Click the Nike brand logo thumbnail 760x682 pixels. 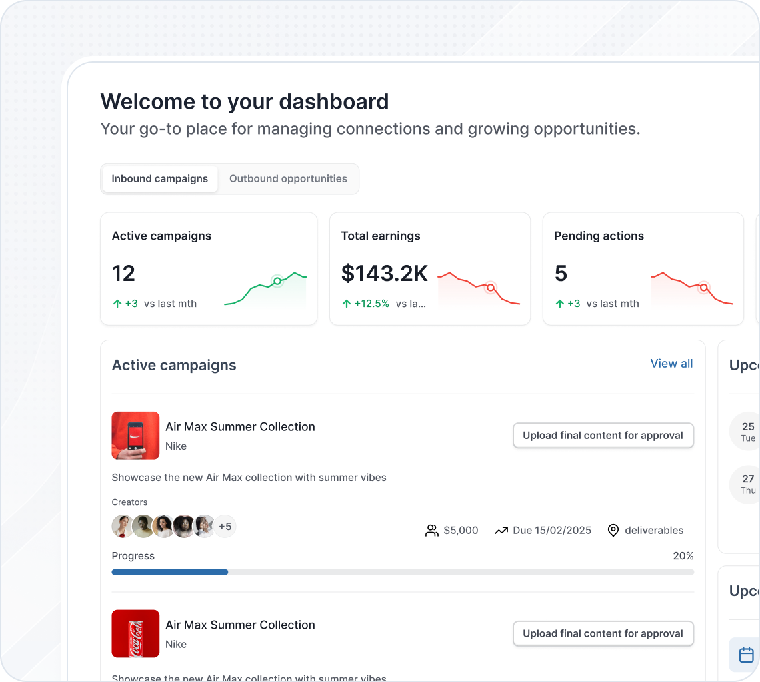click(x=135, y=435)
